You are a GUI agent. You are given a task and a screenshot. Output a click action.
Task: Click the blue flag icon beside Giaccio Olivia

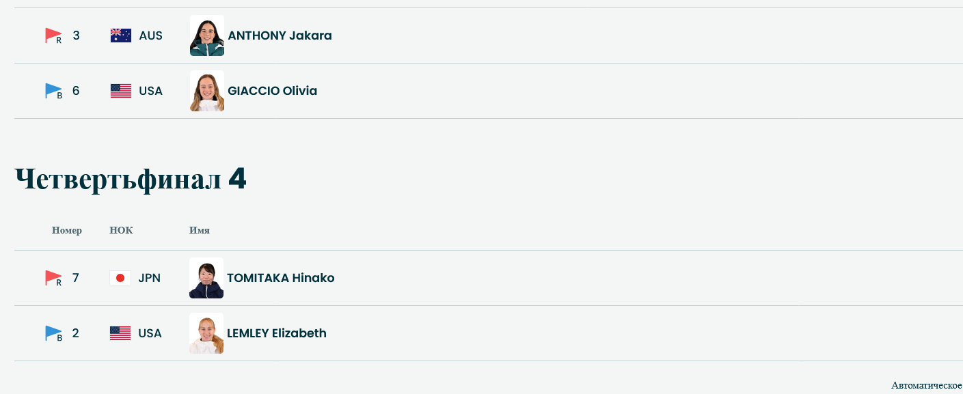point(53,91)
